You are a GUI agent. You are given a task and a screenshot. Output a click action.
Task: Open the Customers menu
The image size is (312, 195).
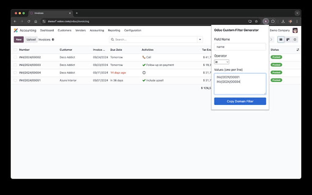[x=64, y=30]
